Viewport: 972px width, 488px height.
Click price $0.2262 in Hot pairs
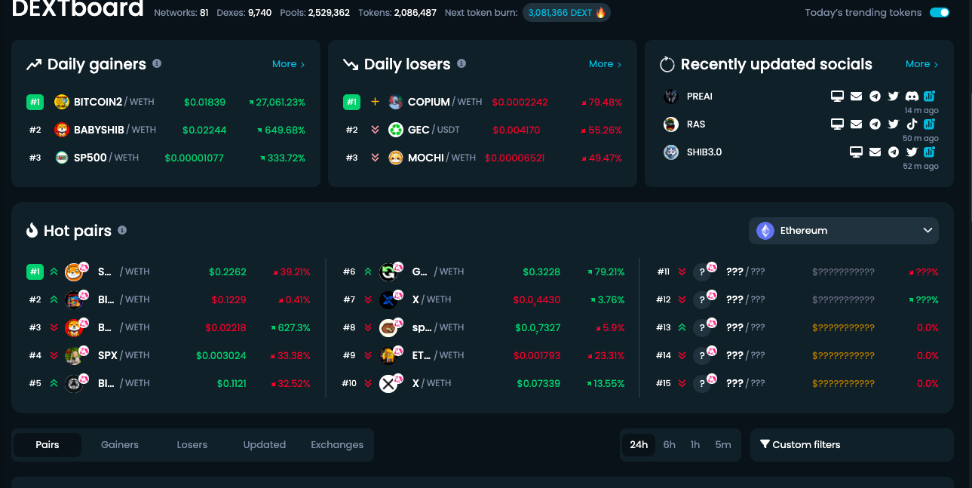tap(228, 272)
